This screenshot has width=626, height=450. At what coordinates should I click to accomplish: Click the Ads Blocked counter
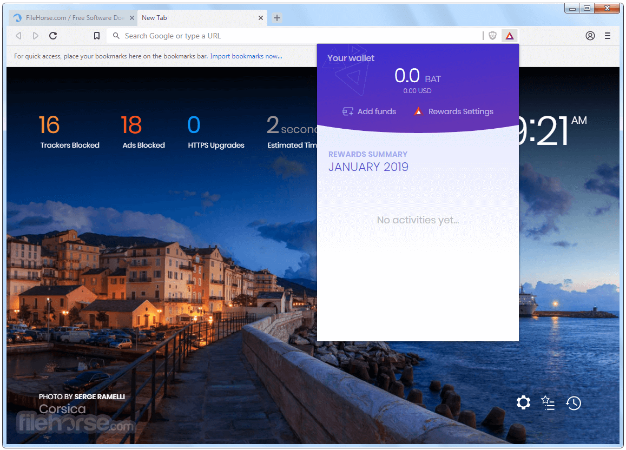pyautogui.click(x=143, y=132)
